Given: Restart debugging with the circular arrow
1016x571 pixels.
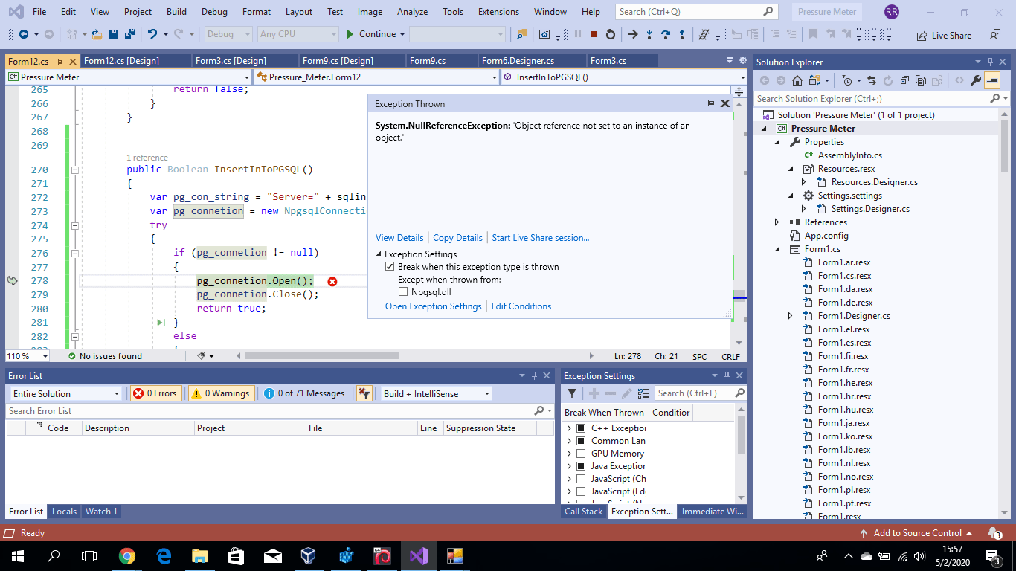Looking at the screenshot, I should (x=611, y=34).
